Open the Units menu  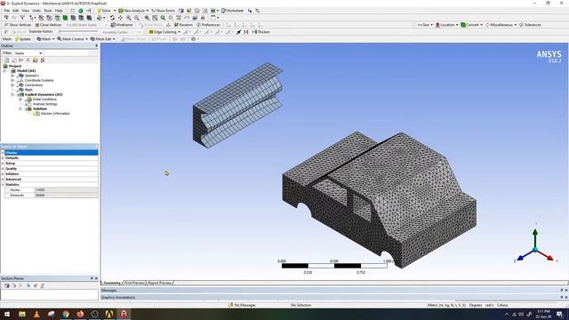pyautogui.click(x=36, y=11)
